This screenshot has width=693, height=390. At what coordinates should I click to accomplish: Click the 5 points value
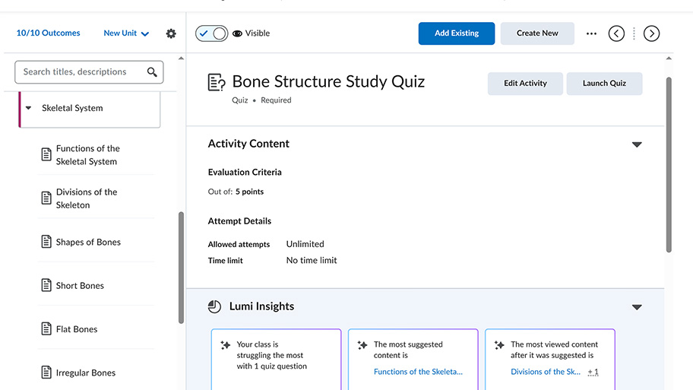click(x=249, y=192)
